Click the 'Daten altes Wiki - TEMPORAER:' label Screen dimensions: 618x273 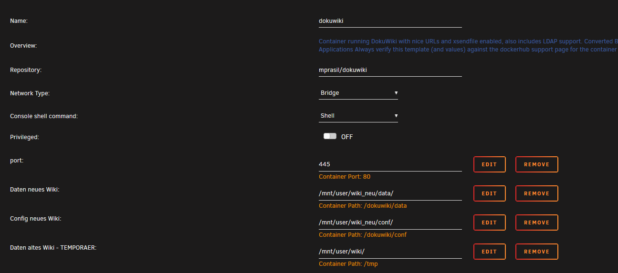53,248
